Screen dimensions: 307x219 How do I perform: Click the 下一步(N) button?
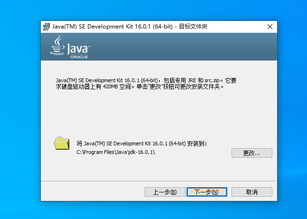pos(207,192)
